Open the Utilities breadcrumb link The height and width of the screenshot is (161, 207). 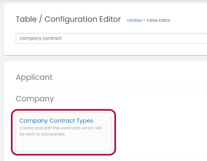point(134,20)
